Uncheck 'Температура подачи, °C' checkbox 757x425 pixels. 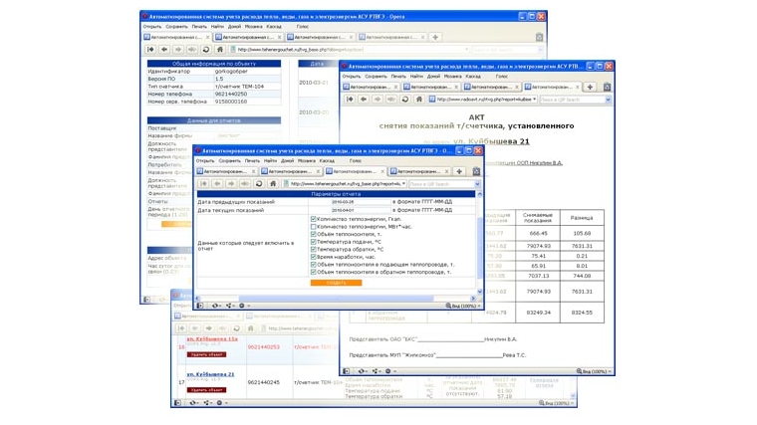point(314,242)
